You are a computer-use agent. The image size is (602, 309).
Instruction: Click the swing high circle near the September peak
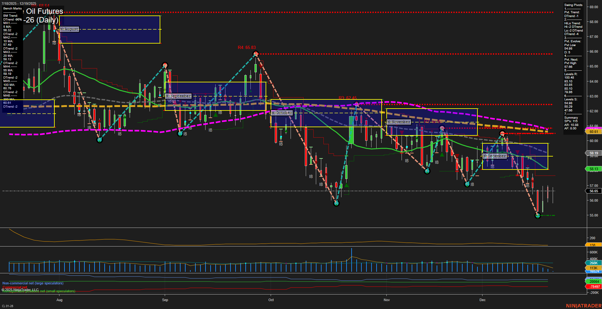[165, 65]
